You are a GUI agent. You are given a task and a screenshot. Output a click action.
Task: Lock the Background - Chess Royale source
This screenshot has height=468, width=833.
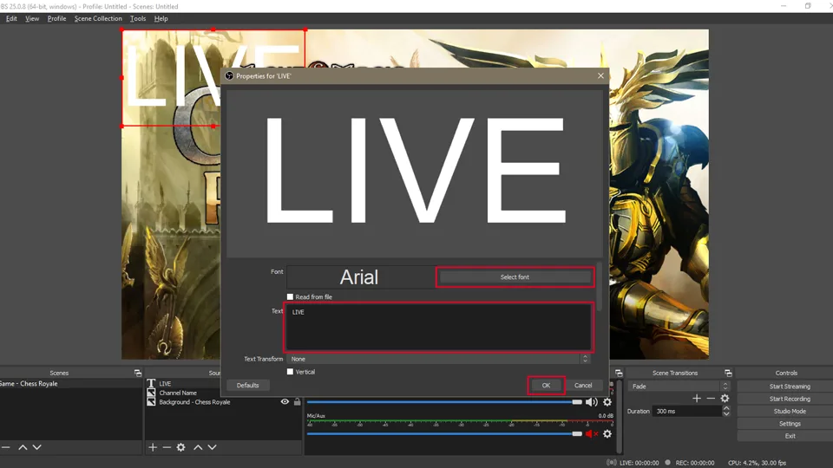coord(298,401)
